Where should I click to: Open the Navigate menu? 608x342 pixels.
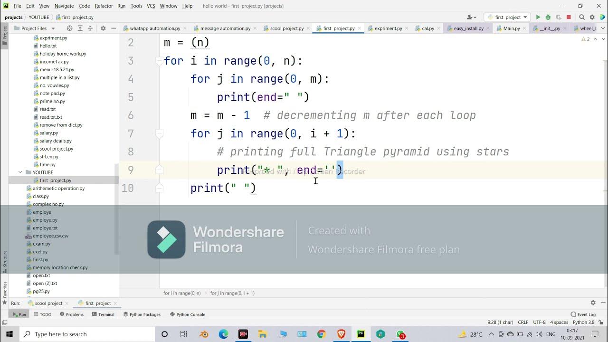click(x=64, y=6)
